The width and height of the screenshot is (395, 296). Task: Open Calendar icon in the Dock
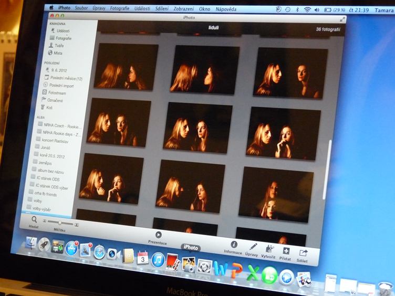(142, 258)
